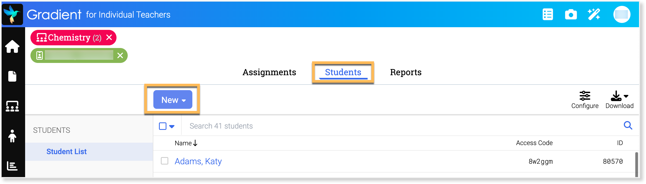Click the camera icon in header
This screenshot has height=184, width=646.
[571, 14]
